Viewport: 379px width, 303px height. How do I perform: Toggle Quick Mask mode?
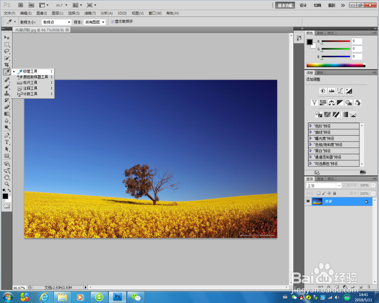(7, 206)
